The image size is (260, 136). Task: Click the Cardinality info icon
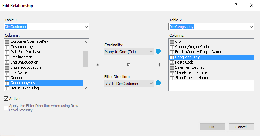coord(158,51)
